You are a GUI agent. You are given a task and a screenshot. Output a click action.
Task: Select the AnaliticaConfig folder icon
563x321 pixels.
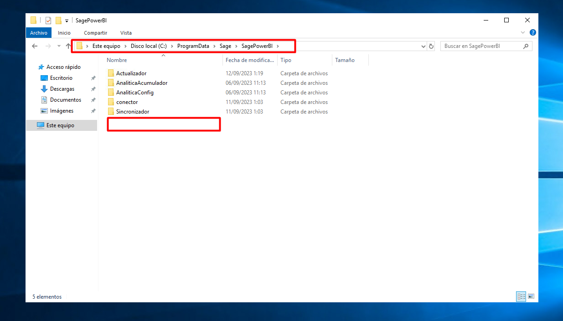(x=111, y=93)
